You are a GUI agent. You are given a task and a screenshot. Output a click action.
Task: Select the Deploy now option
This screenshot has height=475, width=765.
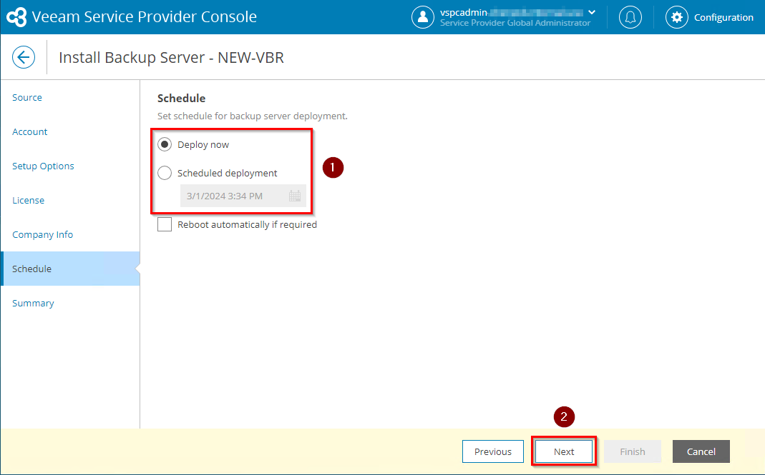pyautogui.click(x=165, y=145)
